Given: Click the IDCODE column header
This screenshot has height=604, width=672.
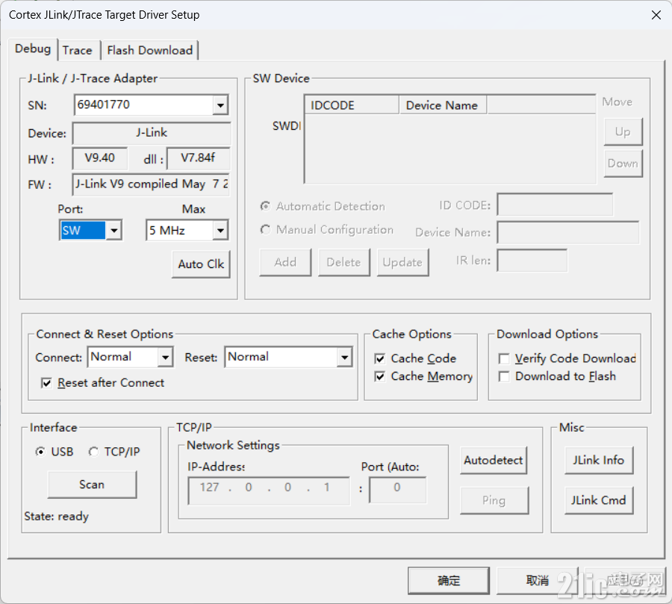Looking at the screenshot, I should (352, 105).
